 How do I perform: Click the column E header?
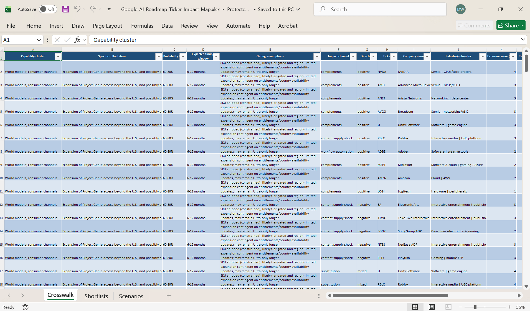click(270, 50)
